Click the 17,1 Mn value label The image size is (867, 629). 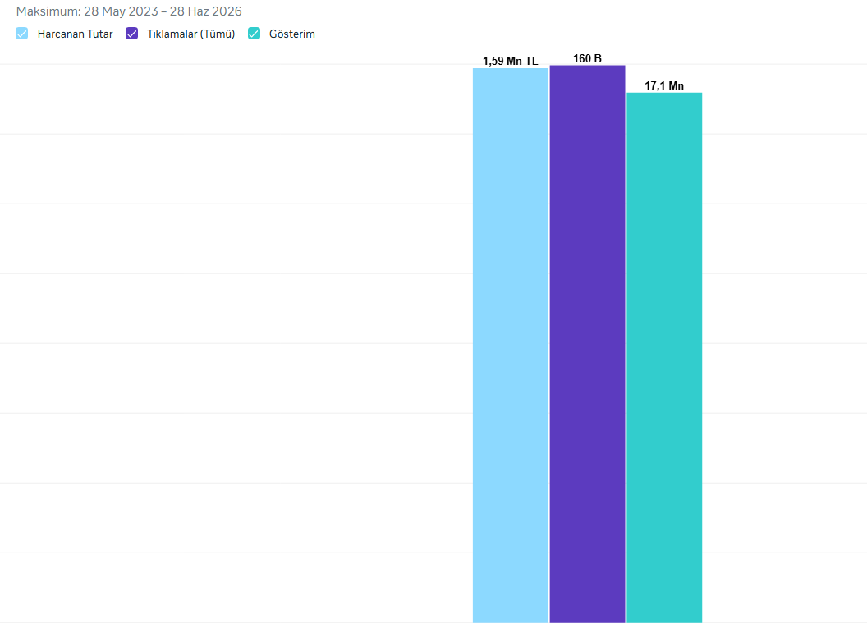pos(664,85)
